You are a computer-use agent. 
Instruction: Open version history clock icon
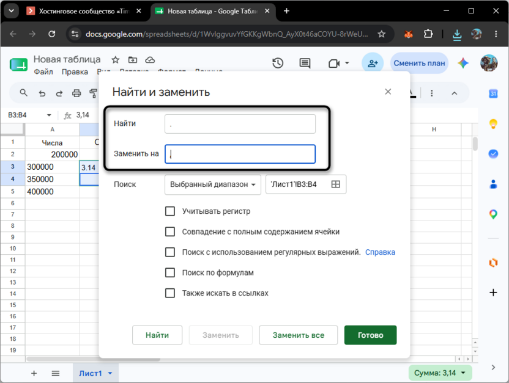pyautogui.click(x=278, y=63)
